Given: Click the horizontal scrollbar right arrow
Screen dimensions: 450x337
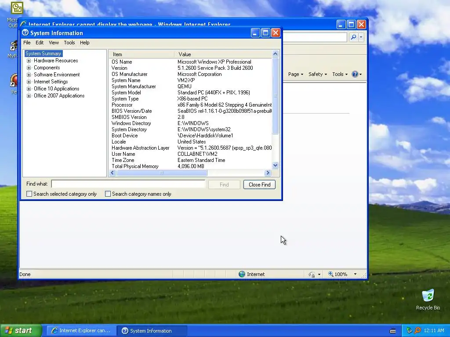Looking at the screenshot, I should [x=268, y=172].
